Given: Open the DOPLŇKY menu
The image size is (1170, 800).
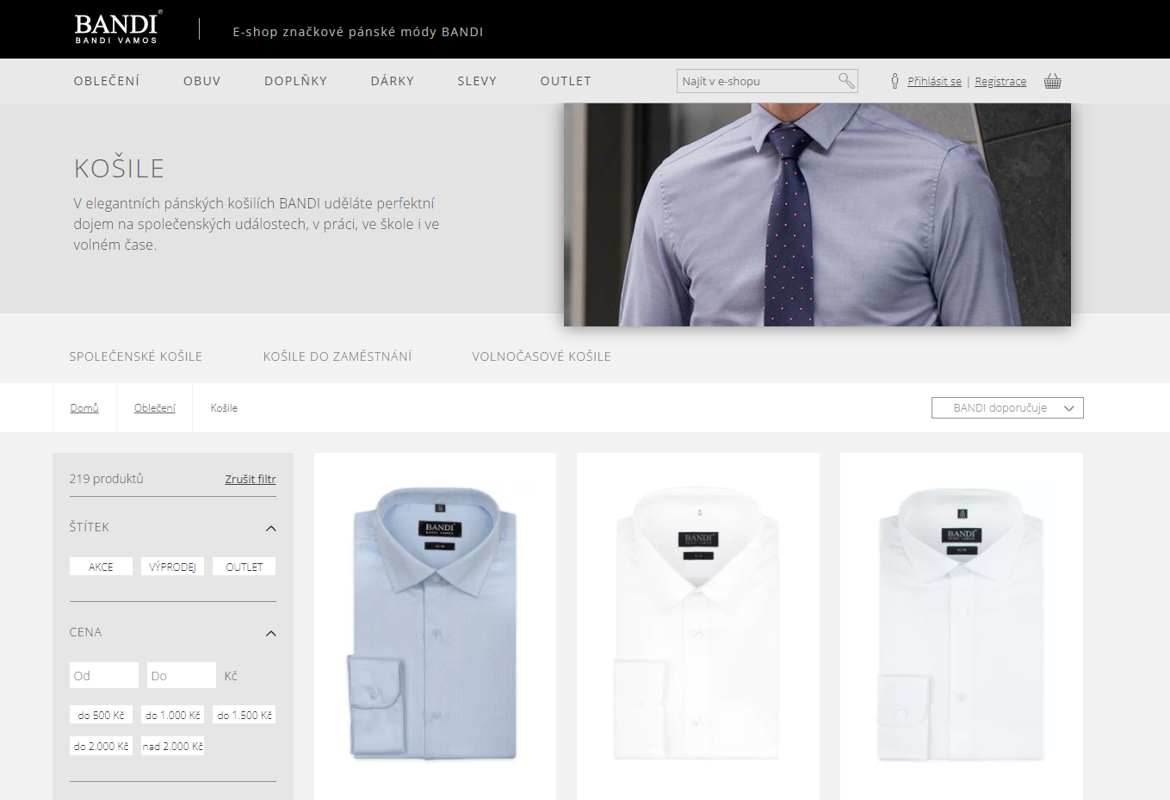Looking at the screenshot, I should 296,81.
